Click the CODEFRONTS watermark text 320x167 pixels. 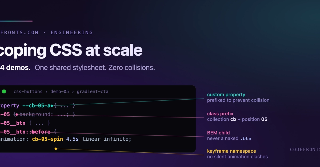point(305,150)
